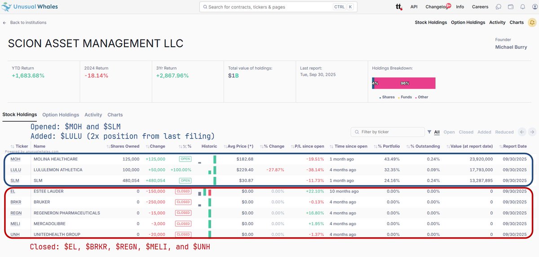Click Back to institutions link
This screenshot has height=257, width=539.
pyautogui.click(x=28, y=22)
